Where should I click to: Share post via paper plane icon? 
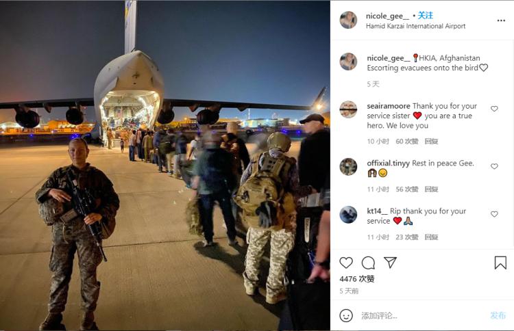(x=390, y=263)
